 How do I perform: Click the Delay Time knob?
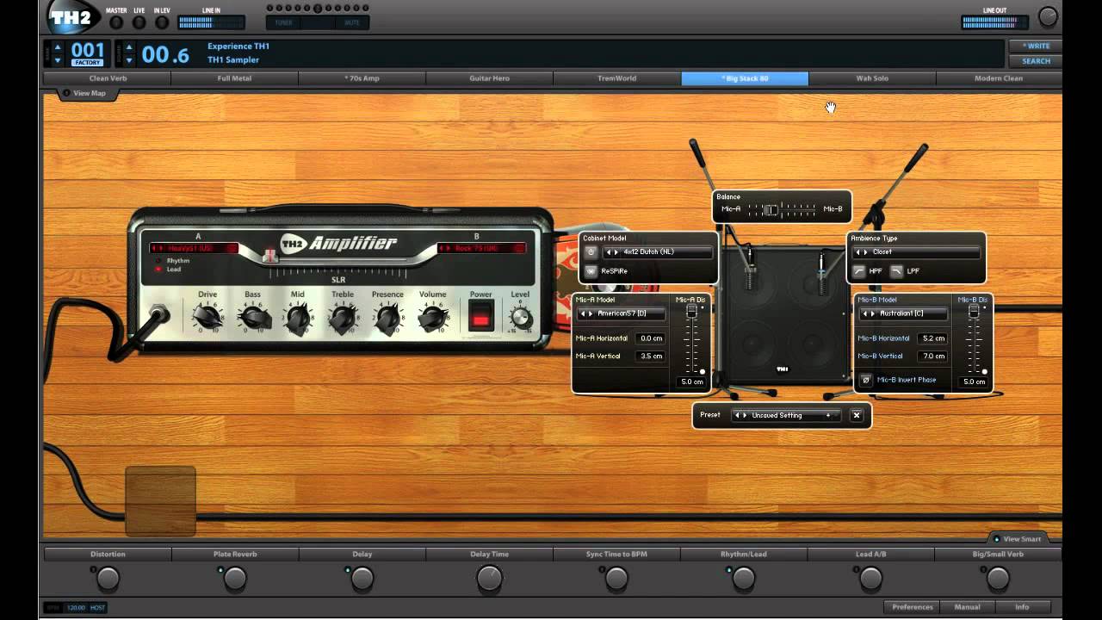(489, 579)
